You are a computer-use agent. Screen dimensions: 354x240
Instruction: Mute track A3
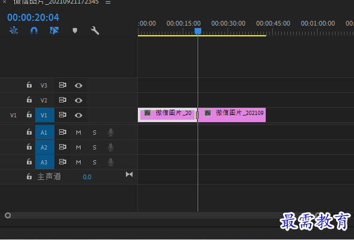pos(78,163)
